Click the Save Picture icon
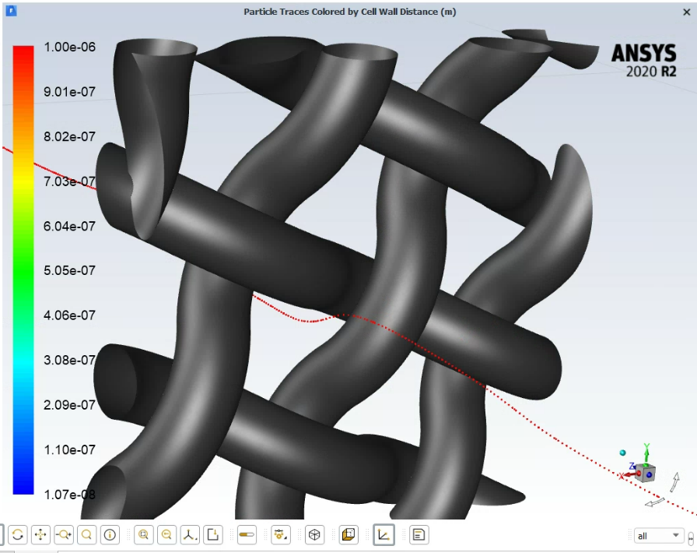This screenshot has height=553, width=697. 213,534
